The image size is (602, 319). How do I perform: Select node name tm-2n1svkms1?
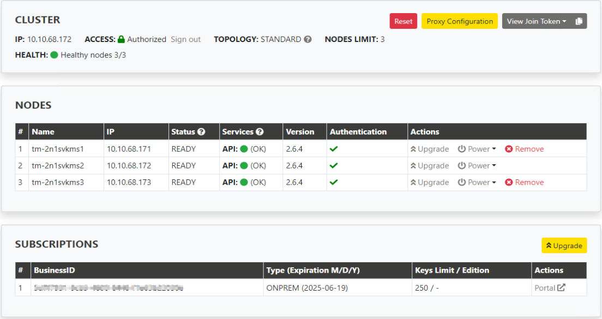pyautogui.click(x=58, y=149)
